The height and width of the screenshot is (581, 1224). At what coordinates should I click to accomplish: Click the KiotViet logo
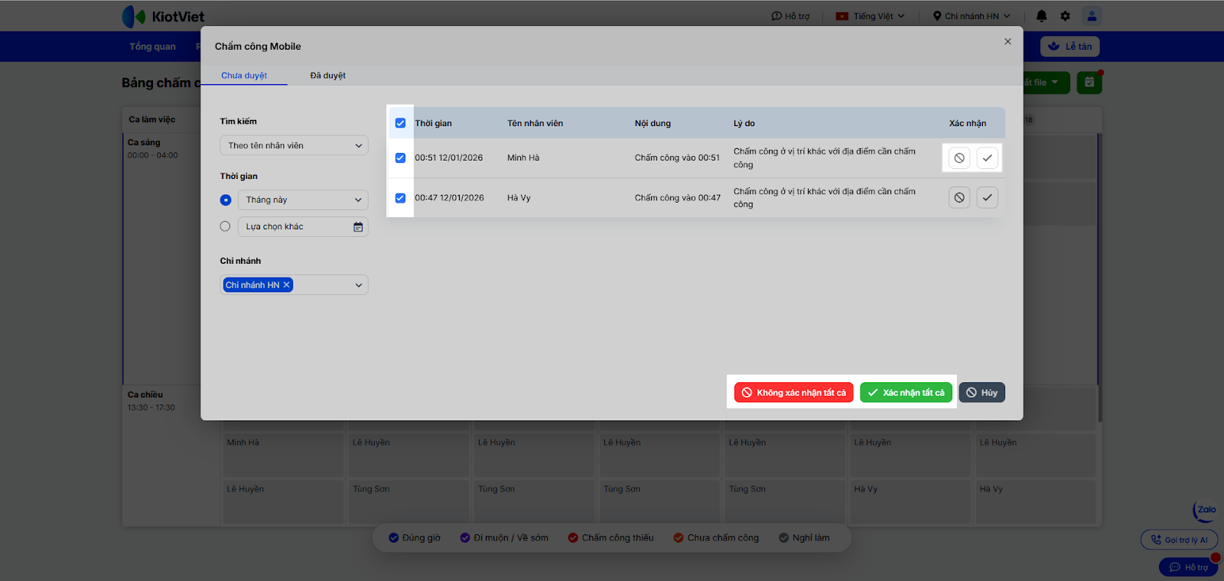coord(163,16)
